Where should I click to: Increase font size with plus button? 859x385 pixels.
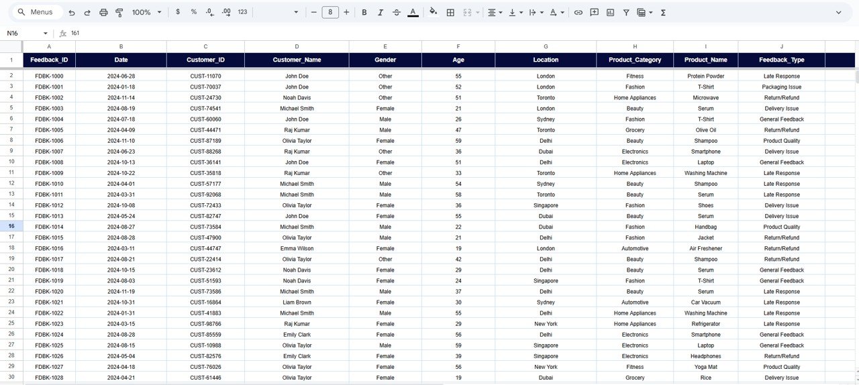tap(346, 12)
